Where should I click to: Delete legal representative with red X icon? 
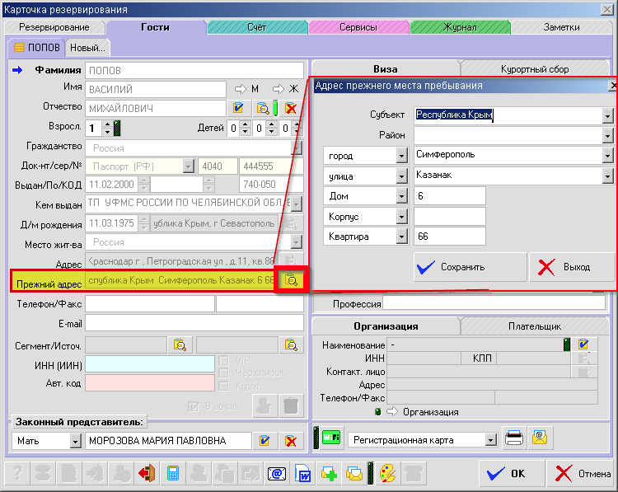pyautogui.click(x=290, y=441)
